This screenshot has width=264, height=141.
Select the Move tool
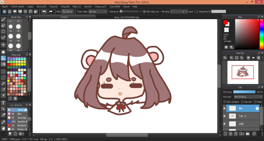(3, 45)
